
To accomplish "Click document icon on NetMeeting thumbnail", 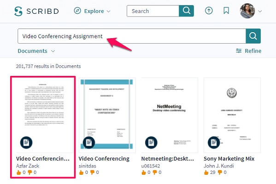I will pyautogui.click(x=151, y=142).
